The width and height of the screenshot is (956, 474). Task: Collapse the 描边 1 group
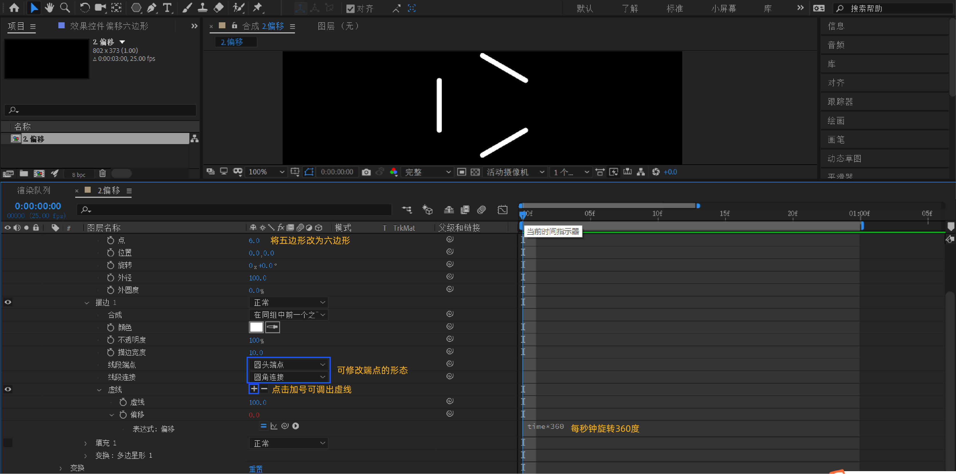coord(86,303)
